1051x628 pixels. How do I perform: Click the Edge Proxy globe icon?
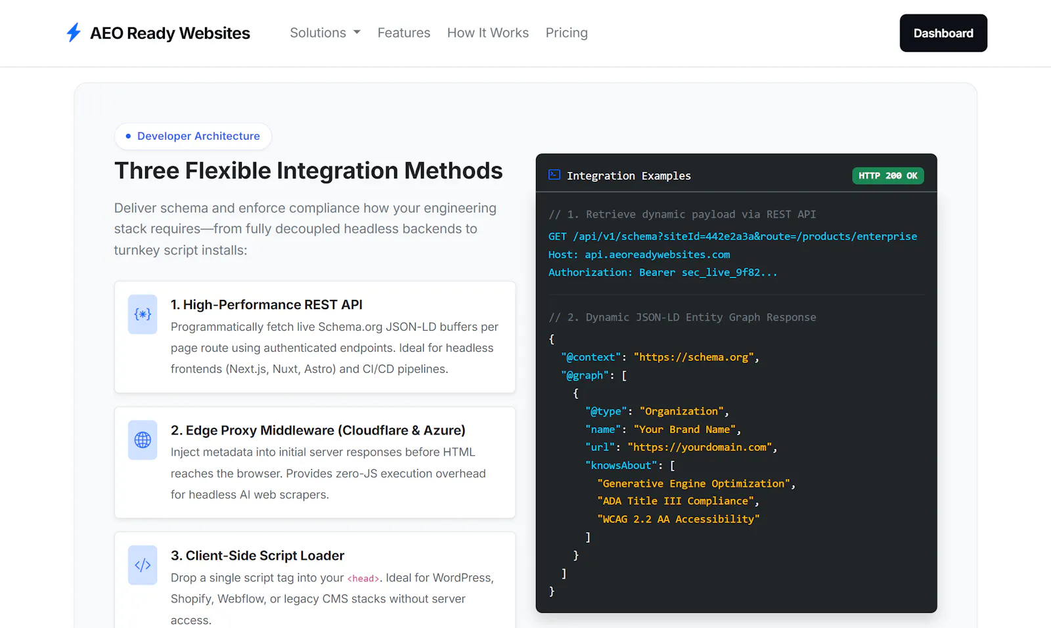(x=143, y=440)
